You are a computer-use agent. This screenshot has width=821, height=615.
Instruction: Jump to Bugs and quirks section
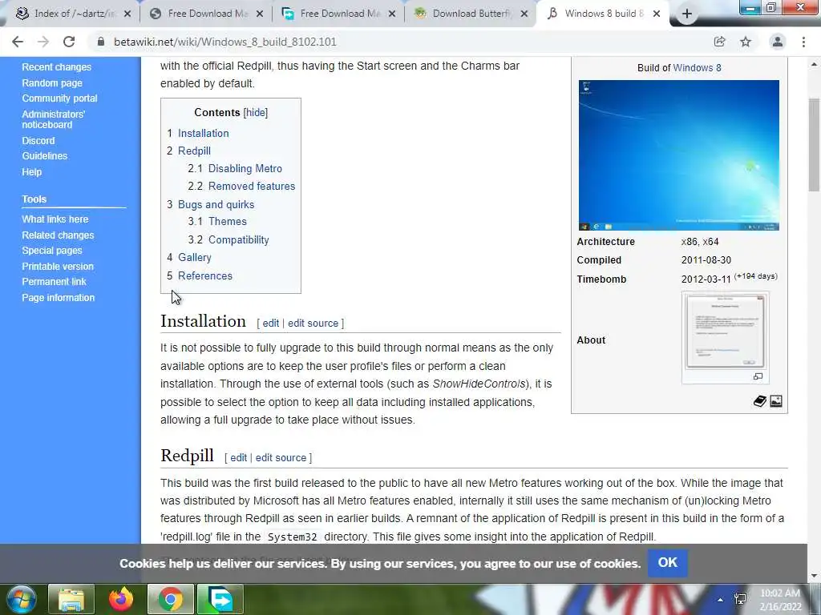[216, 204]
